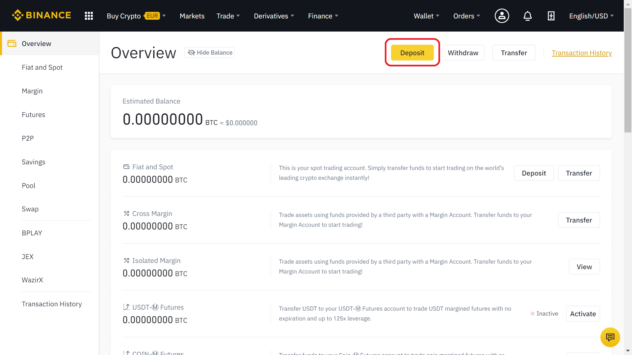Image resolution: width=632 pixels, height=355 pixels.
Task: Open the notifications bell icon
Action: pyautogui.click(x=527, y=16)
